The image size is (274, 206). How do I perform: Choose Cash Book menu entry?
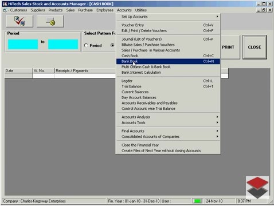click(168, 56)
